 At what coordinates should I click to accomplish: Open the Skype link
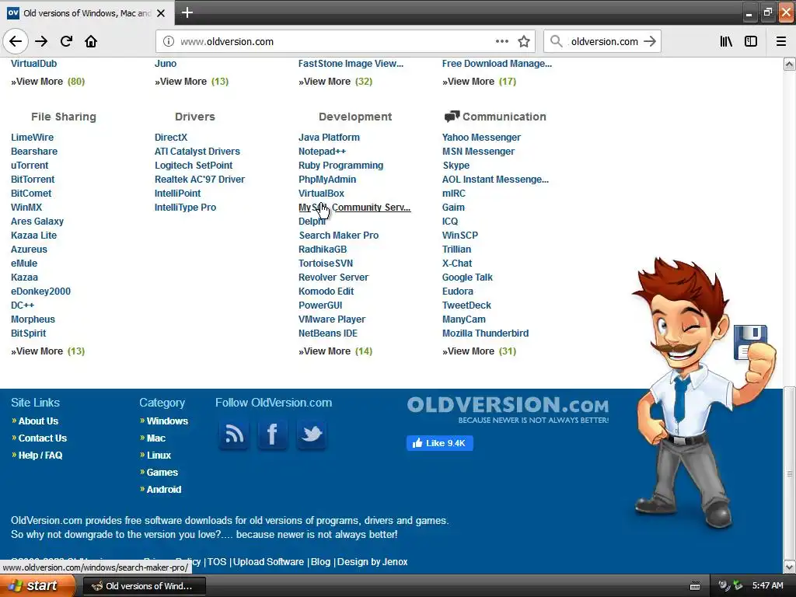coord(456,166)
